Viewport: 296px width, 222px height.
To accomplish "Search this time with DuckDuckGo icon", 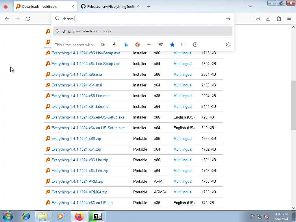I will pos(137,45).
